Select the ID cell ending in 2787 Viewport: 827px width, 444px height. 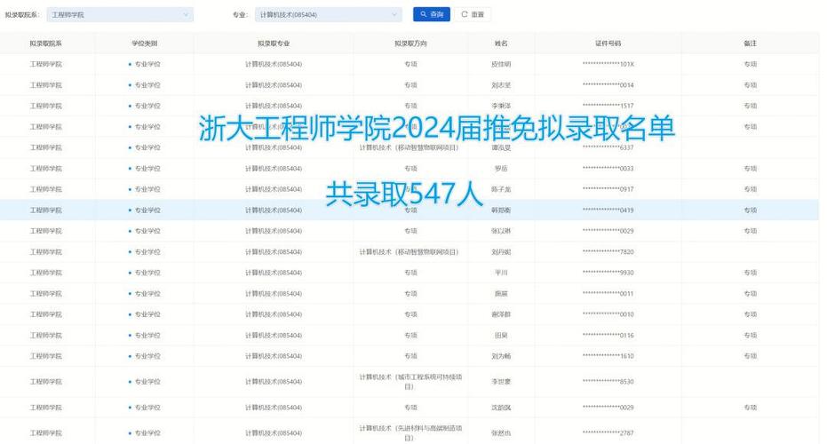[x=608, y=433]
